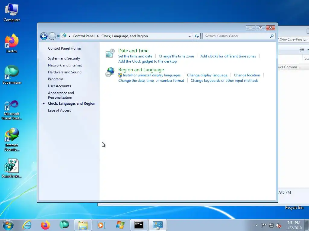Open the address bar history dropdown
This screenshot has width=309, height=231.
[x=190, y=36]
